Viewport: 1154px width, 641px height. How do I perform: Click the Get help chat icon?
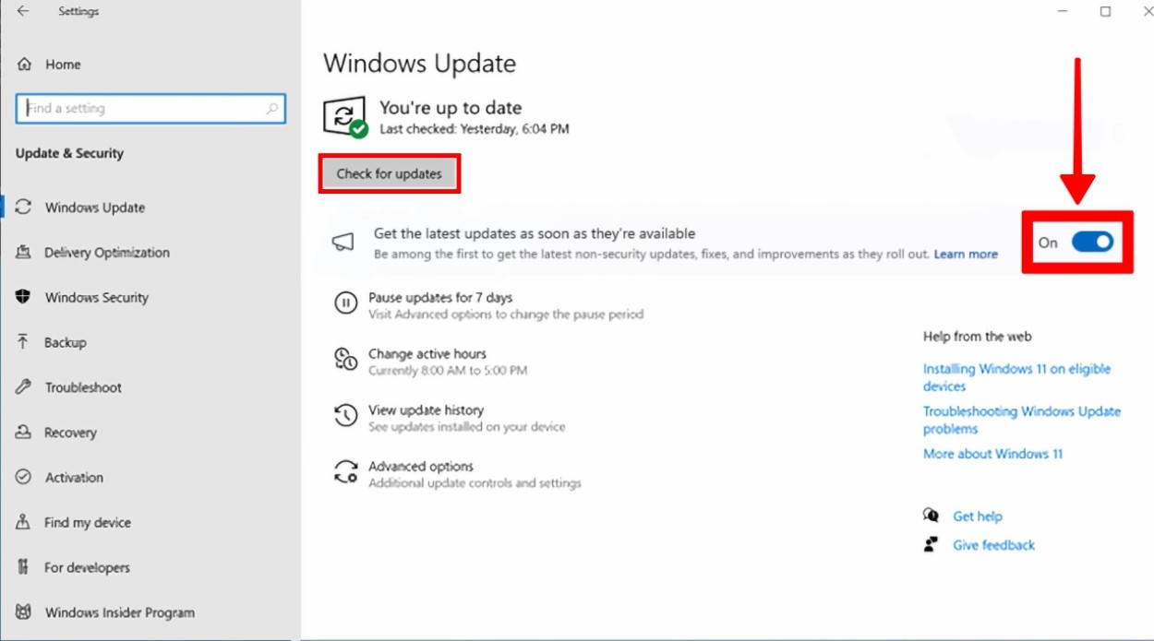[x=931, y=516]
